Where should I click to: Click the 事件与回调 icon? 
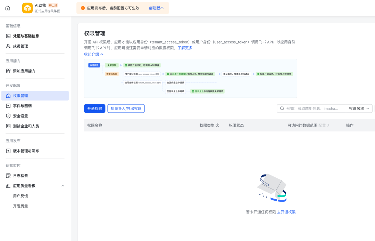(8, 106)
